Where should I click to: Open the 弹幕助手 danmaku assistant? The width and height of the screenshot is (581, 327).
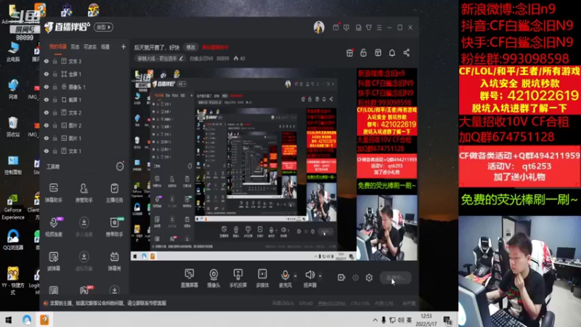coord(54,192)
